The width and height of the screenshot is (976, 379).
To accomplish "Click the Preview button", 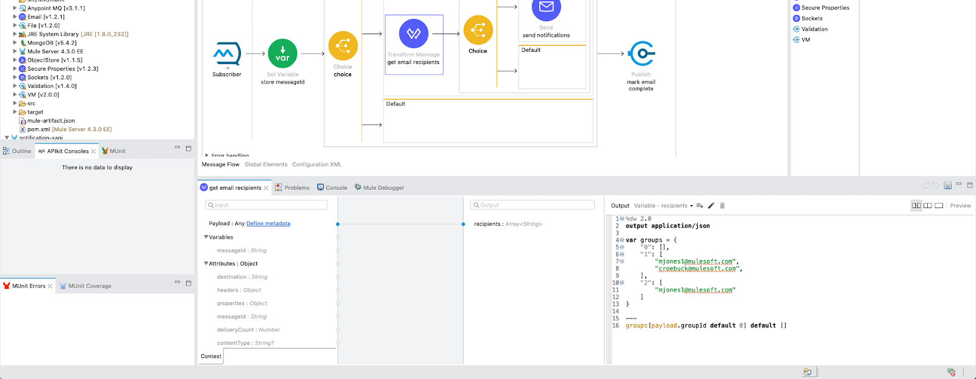I will [x=960, y=206].
